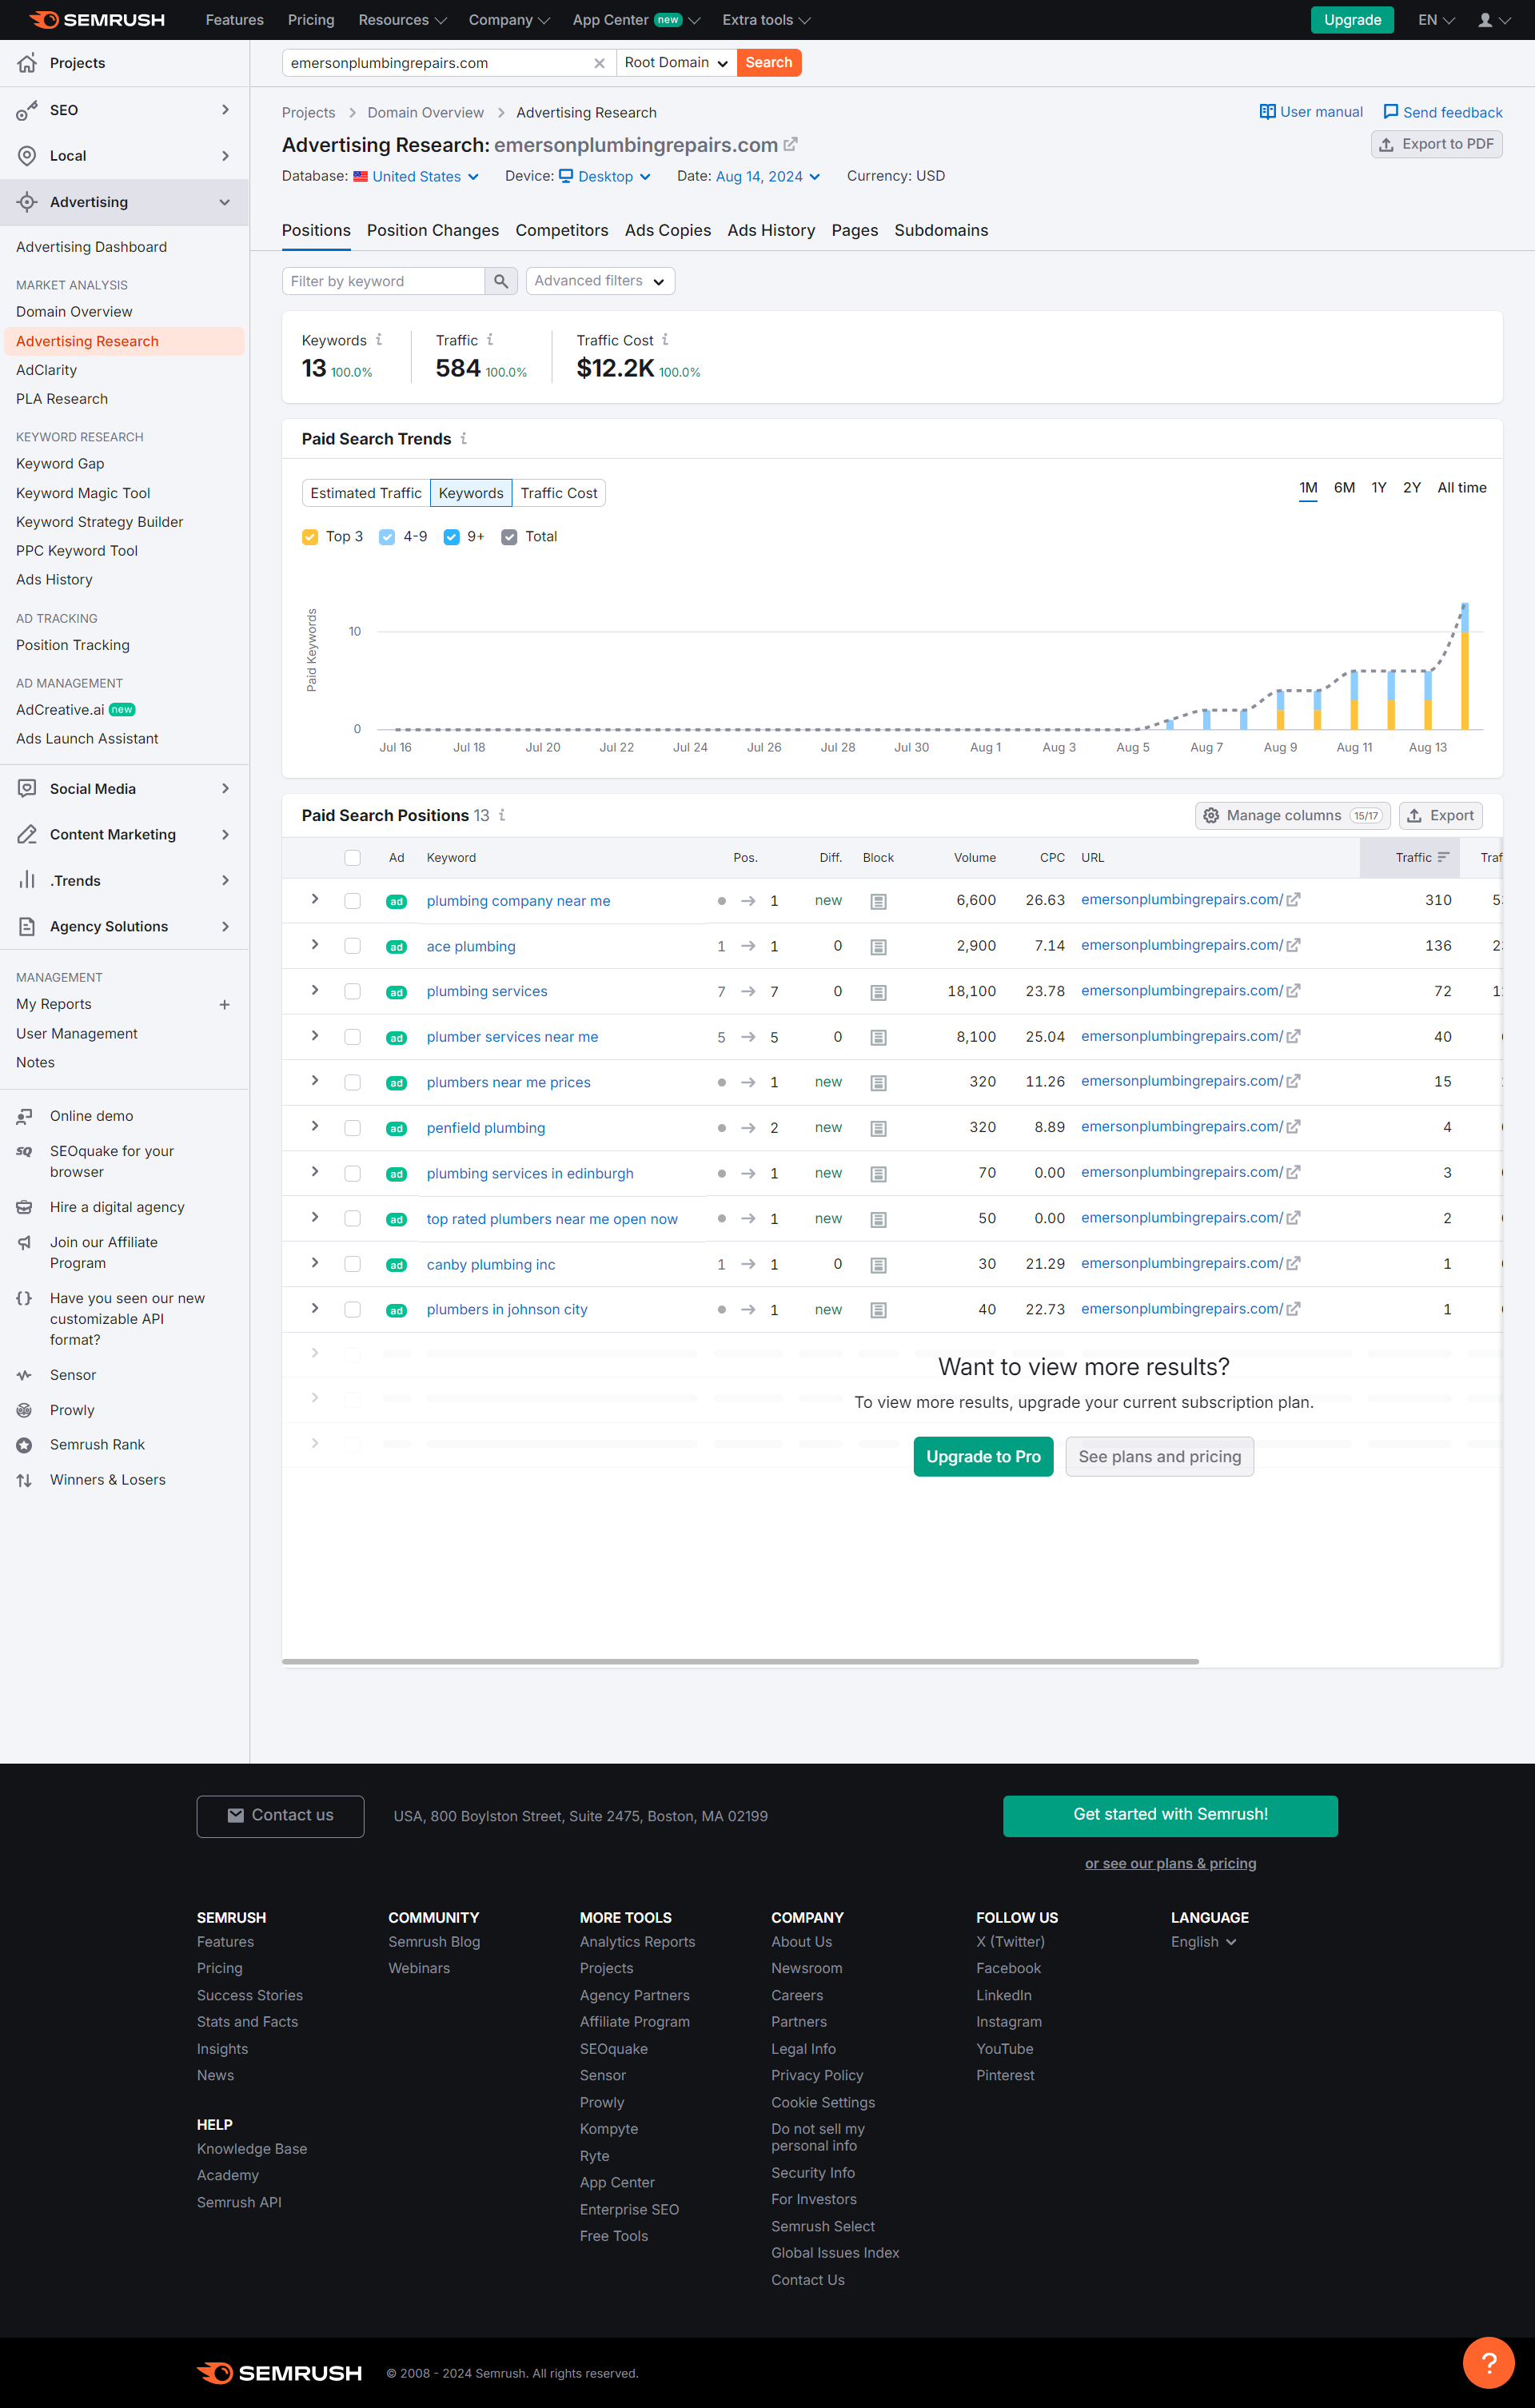This screenshot has width=1535, height=2408.
Task: Uncheck the Top 3 chart checkbox
Action: tap(310, 537)
